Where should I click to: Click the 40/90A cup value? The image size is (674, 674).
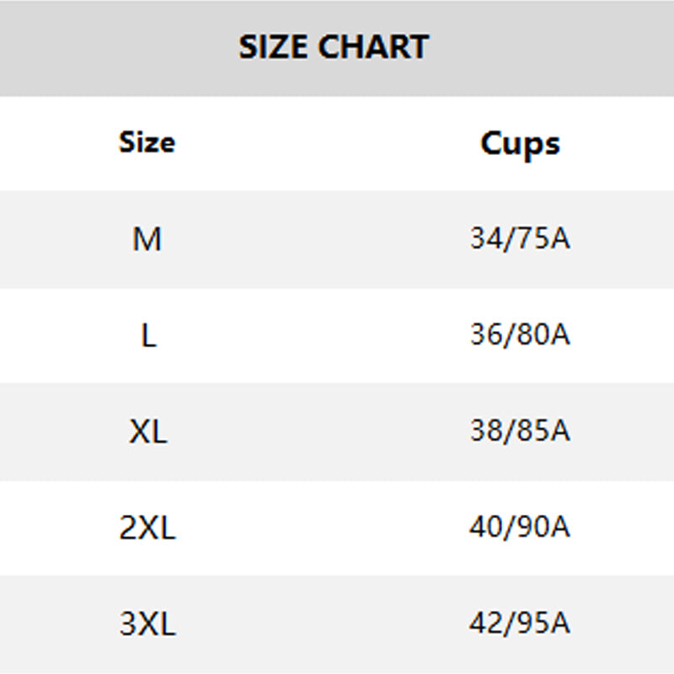click(x=520, y=527)
